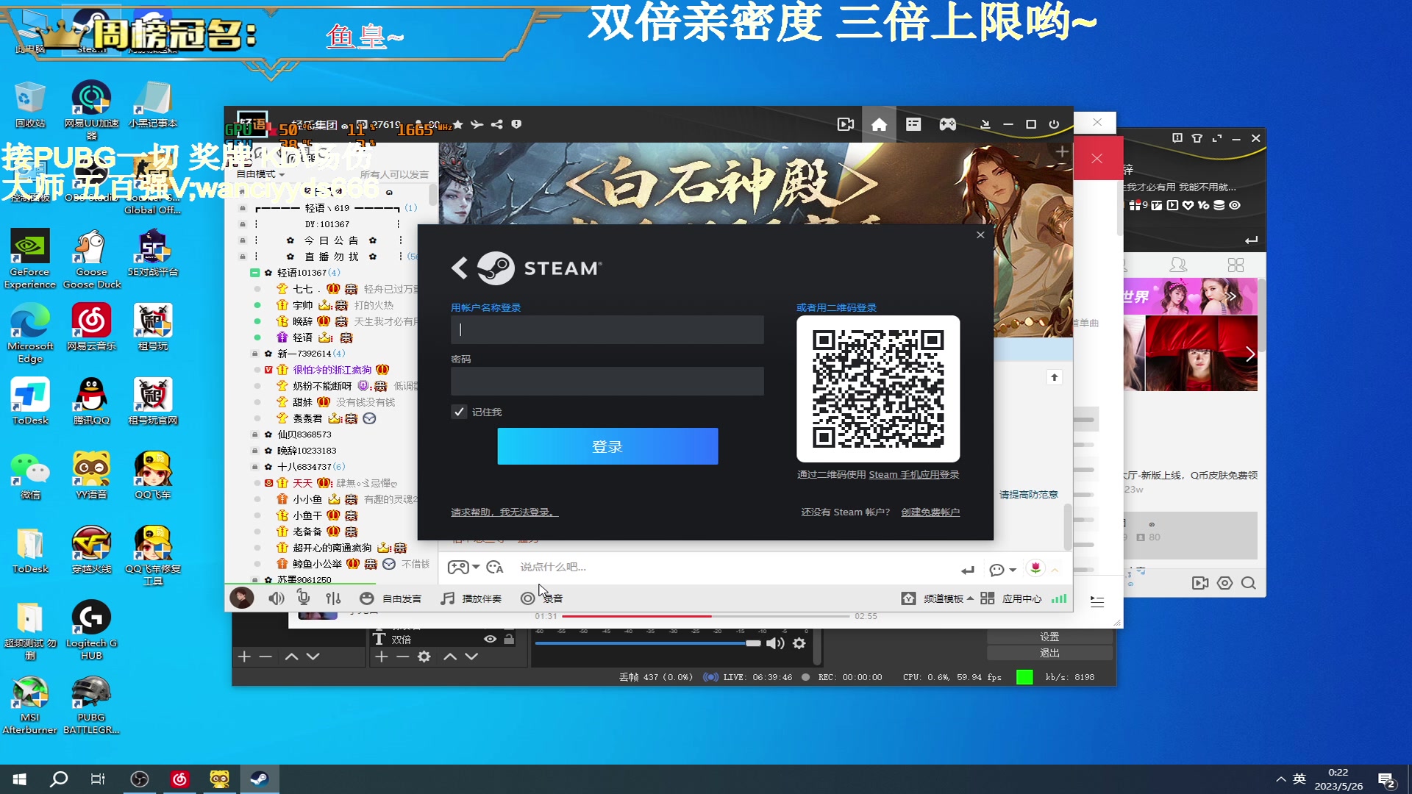Click the 自由发言 free speech button
This screenshot has width=1412, height=794.
click(391, 598)
